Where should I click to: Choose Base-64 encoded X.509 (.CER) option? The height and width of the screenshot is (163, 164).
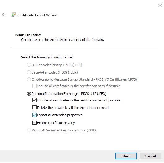29,72
